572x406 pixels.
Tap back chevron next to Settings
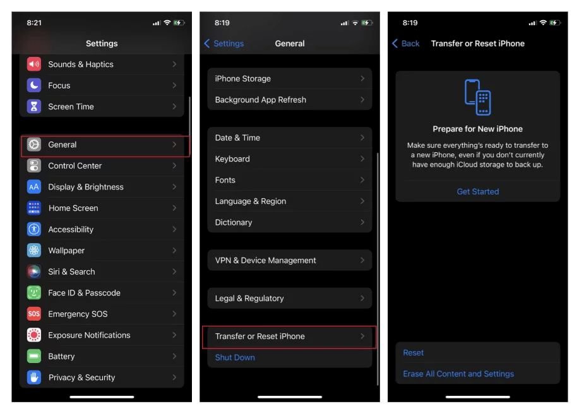pyautogui.click(x=207, y=44)
